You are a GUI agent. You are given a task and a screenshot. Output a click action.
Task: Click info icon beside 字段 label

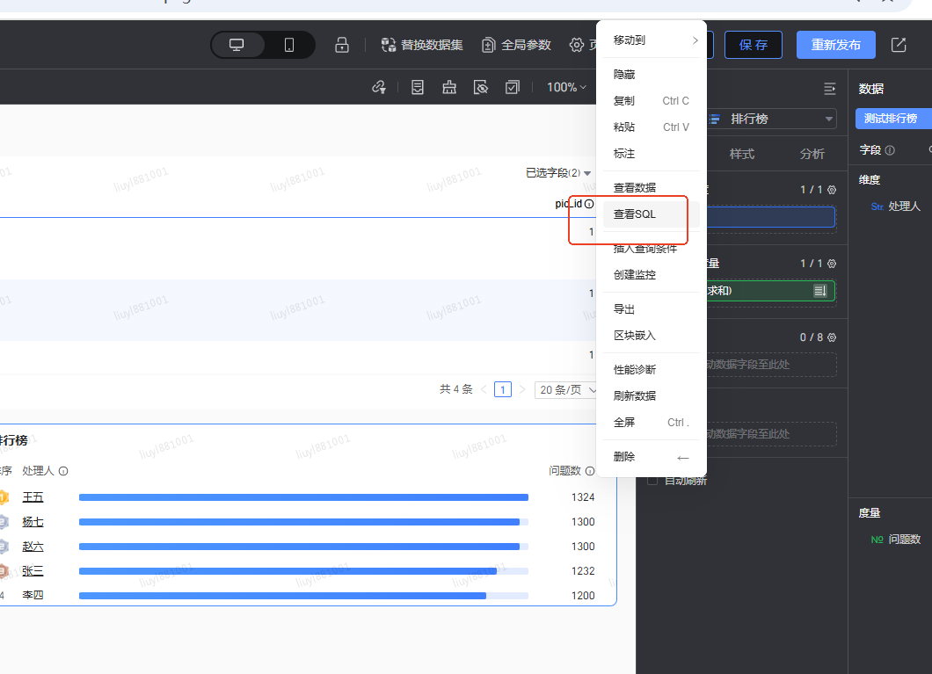point(890,150)
